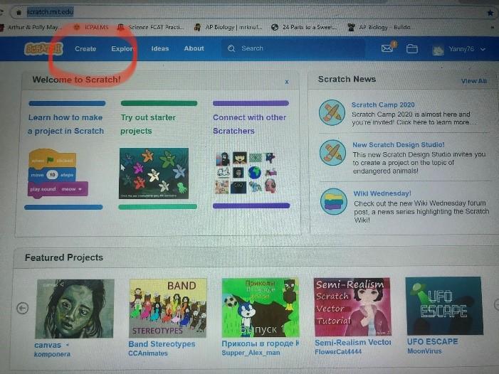Click the Search input field
The image size is (499, 374).
click(293, 48)
